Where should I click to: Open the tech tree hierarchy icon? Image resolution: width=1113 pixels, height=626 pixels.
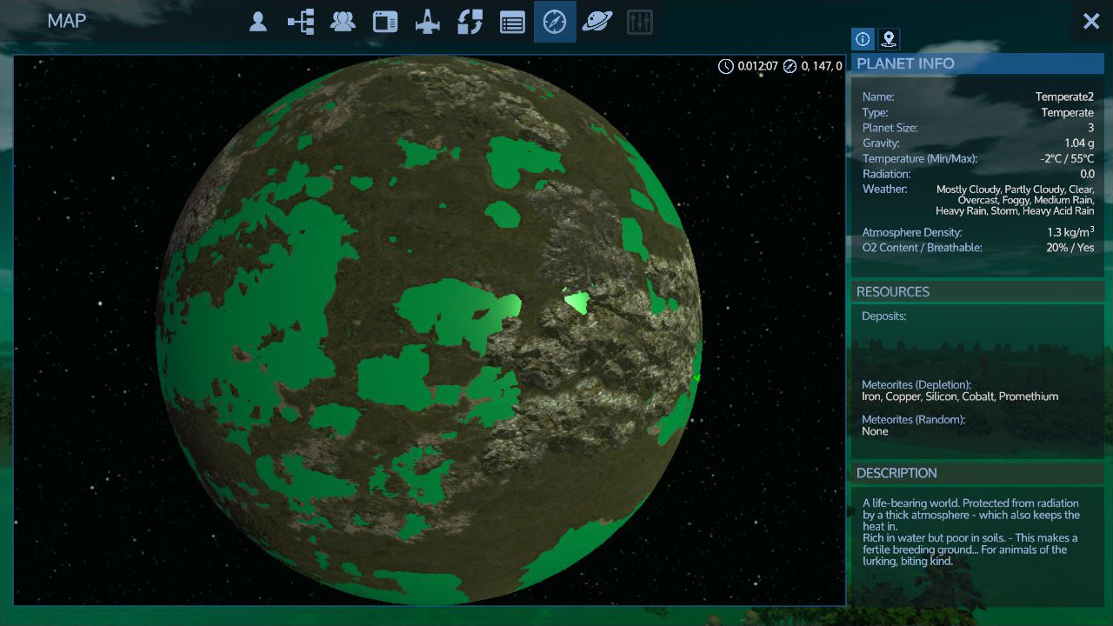pyautogui.click(x=301, y=22)
